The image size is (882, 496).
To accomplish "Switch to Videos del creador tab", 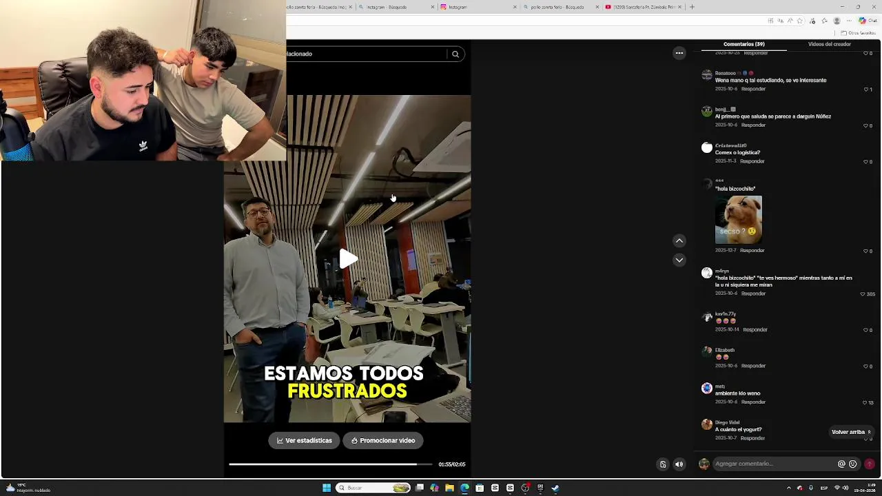I will [829, 44].
